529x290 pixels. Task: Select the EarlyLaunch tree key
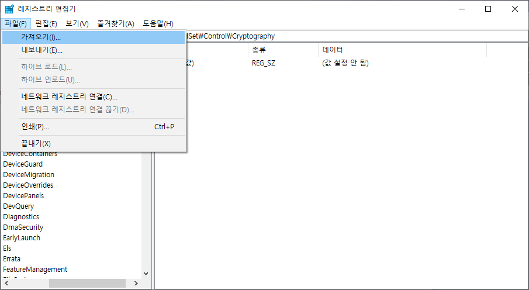tap(22, 238)
